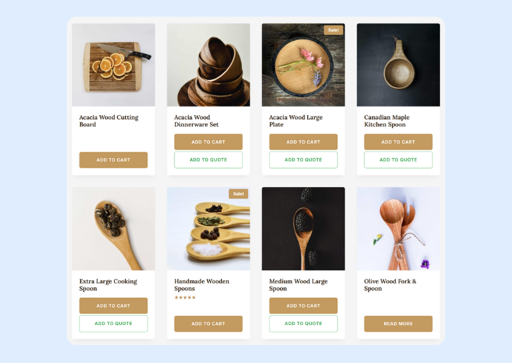View the Canadian Maple Kitchen Spoon photo
This screenshot has width=512, height=363.
coord(399,65)
